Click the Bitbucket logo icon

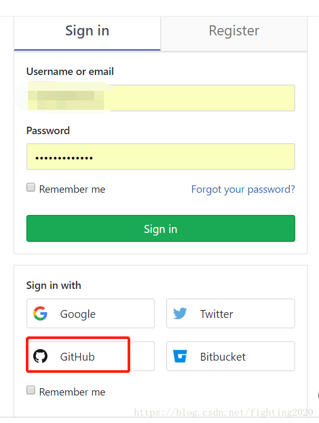pyautogui.click(x=180, y=356)
